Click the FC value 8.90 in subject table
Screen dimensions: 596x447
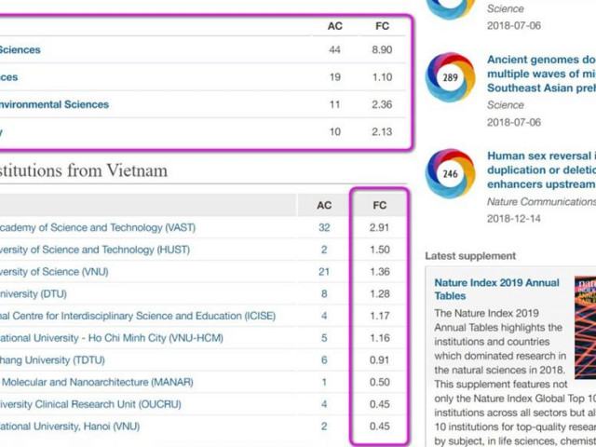click(x=382, y=49)
